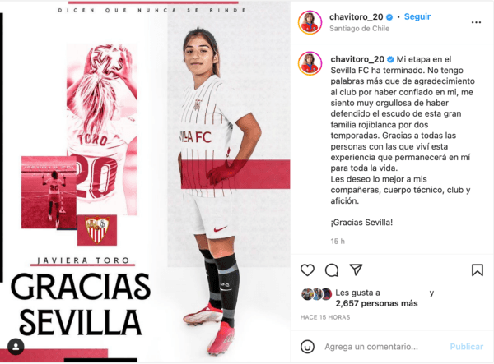Click the caption author's profile avatar

[x=310, y=64]
